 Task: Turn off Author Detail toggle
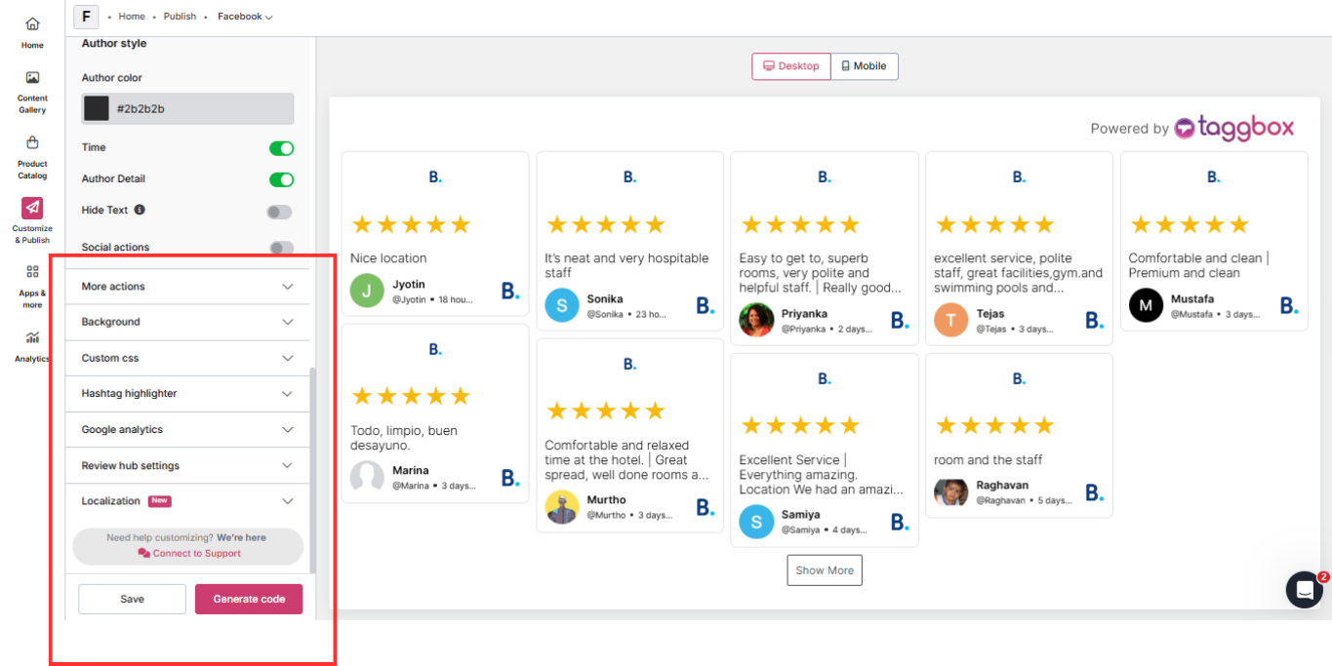pyautogui.click(x=281, y=179)
